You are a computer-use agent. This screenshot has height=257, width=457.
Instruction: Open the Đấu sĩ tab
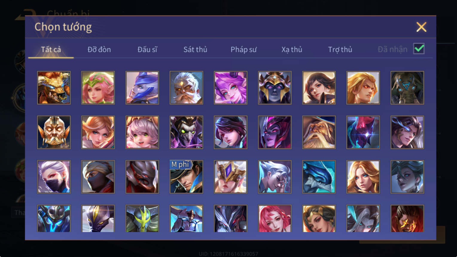(x=147, y=49)
